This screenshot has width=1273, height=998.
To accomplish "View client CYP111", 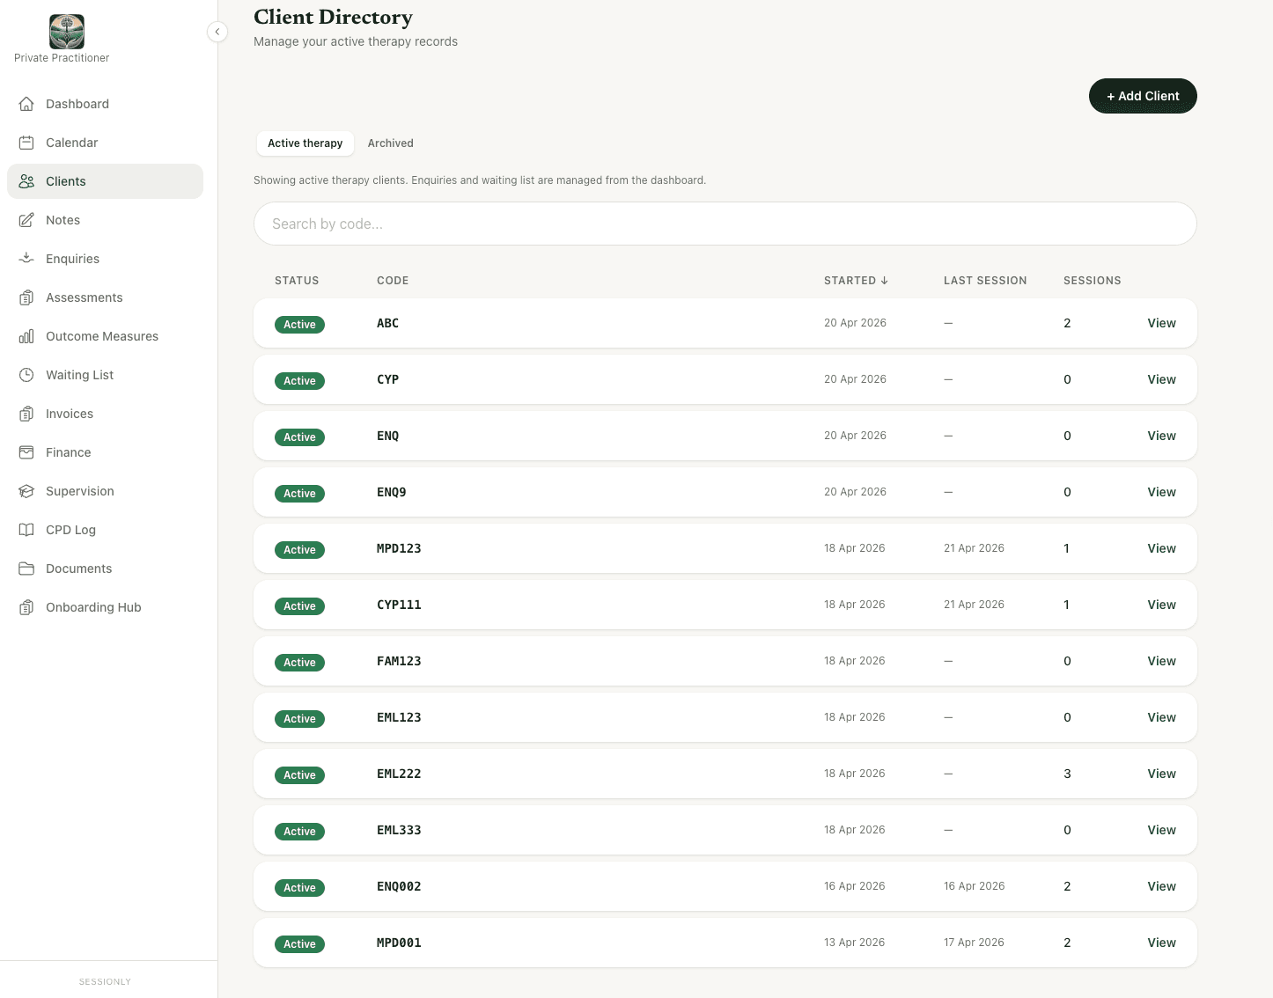I will coord(1161,605).
